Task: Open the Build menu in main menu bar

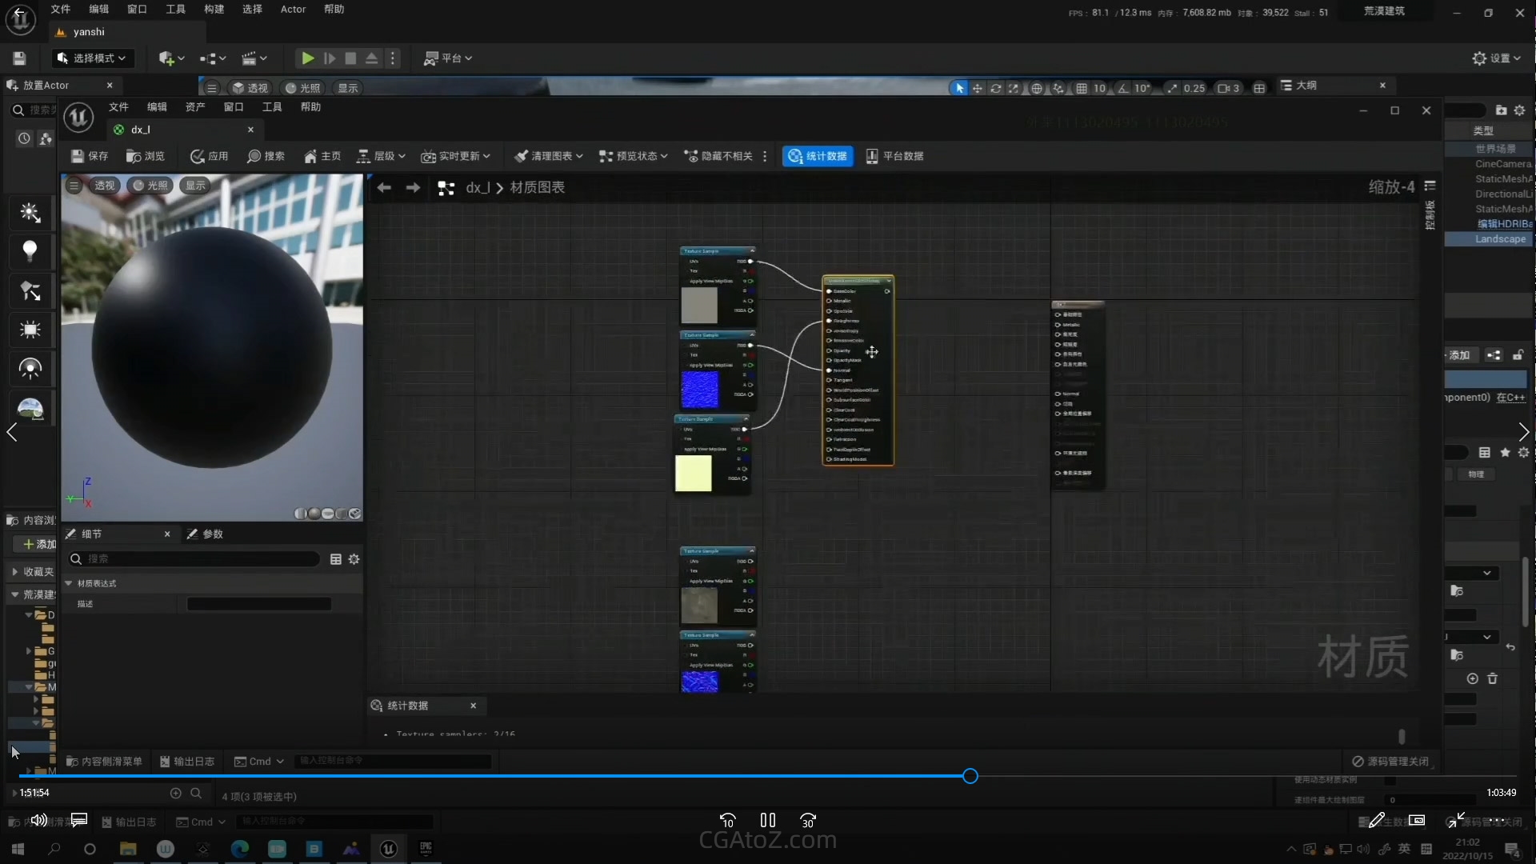Action: click(214, 10)
